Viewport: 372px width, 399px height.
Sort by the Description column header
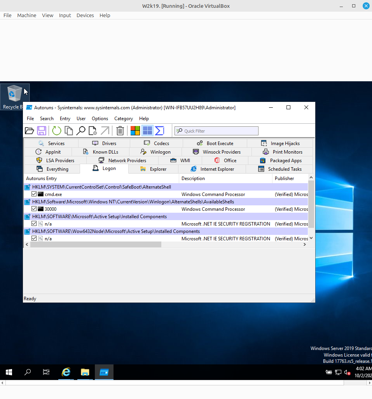pos(225,178)
